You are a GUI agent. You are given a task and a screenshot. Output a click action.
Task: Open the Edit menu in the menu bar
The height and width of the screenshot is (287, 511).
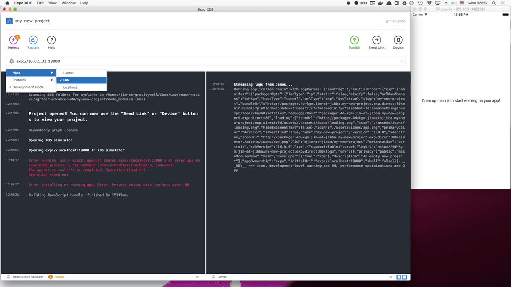(x=40, y=3)
